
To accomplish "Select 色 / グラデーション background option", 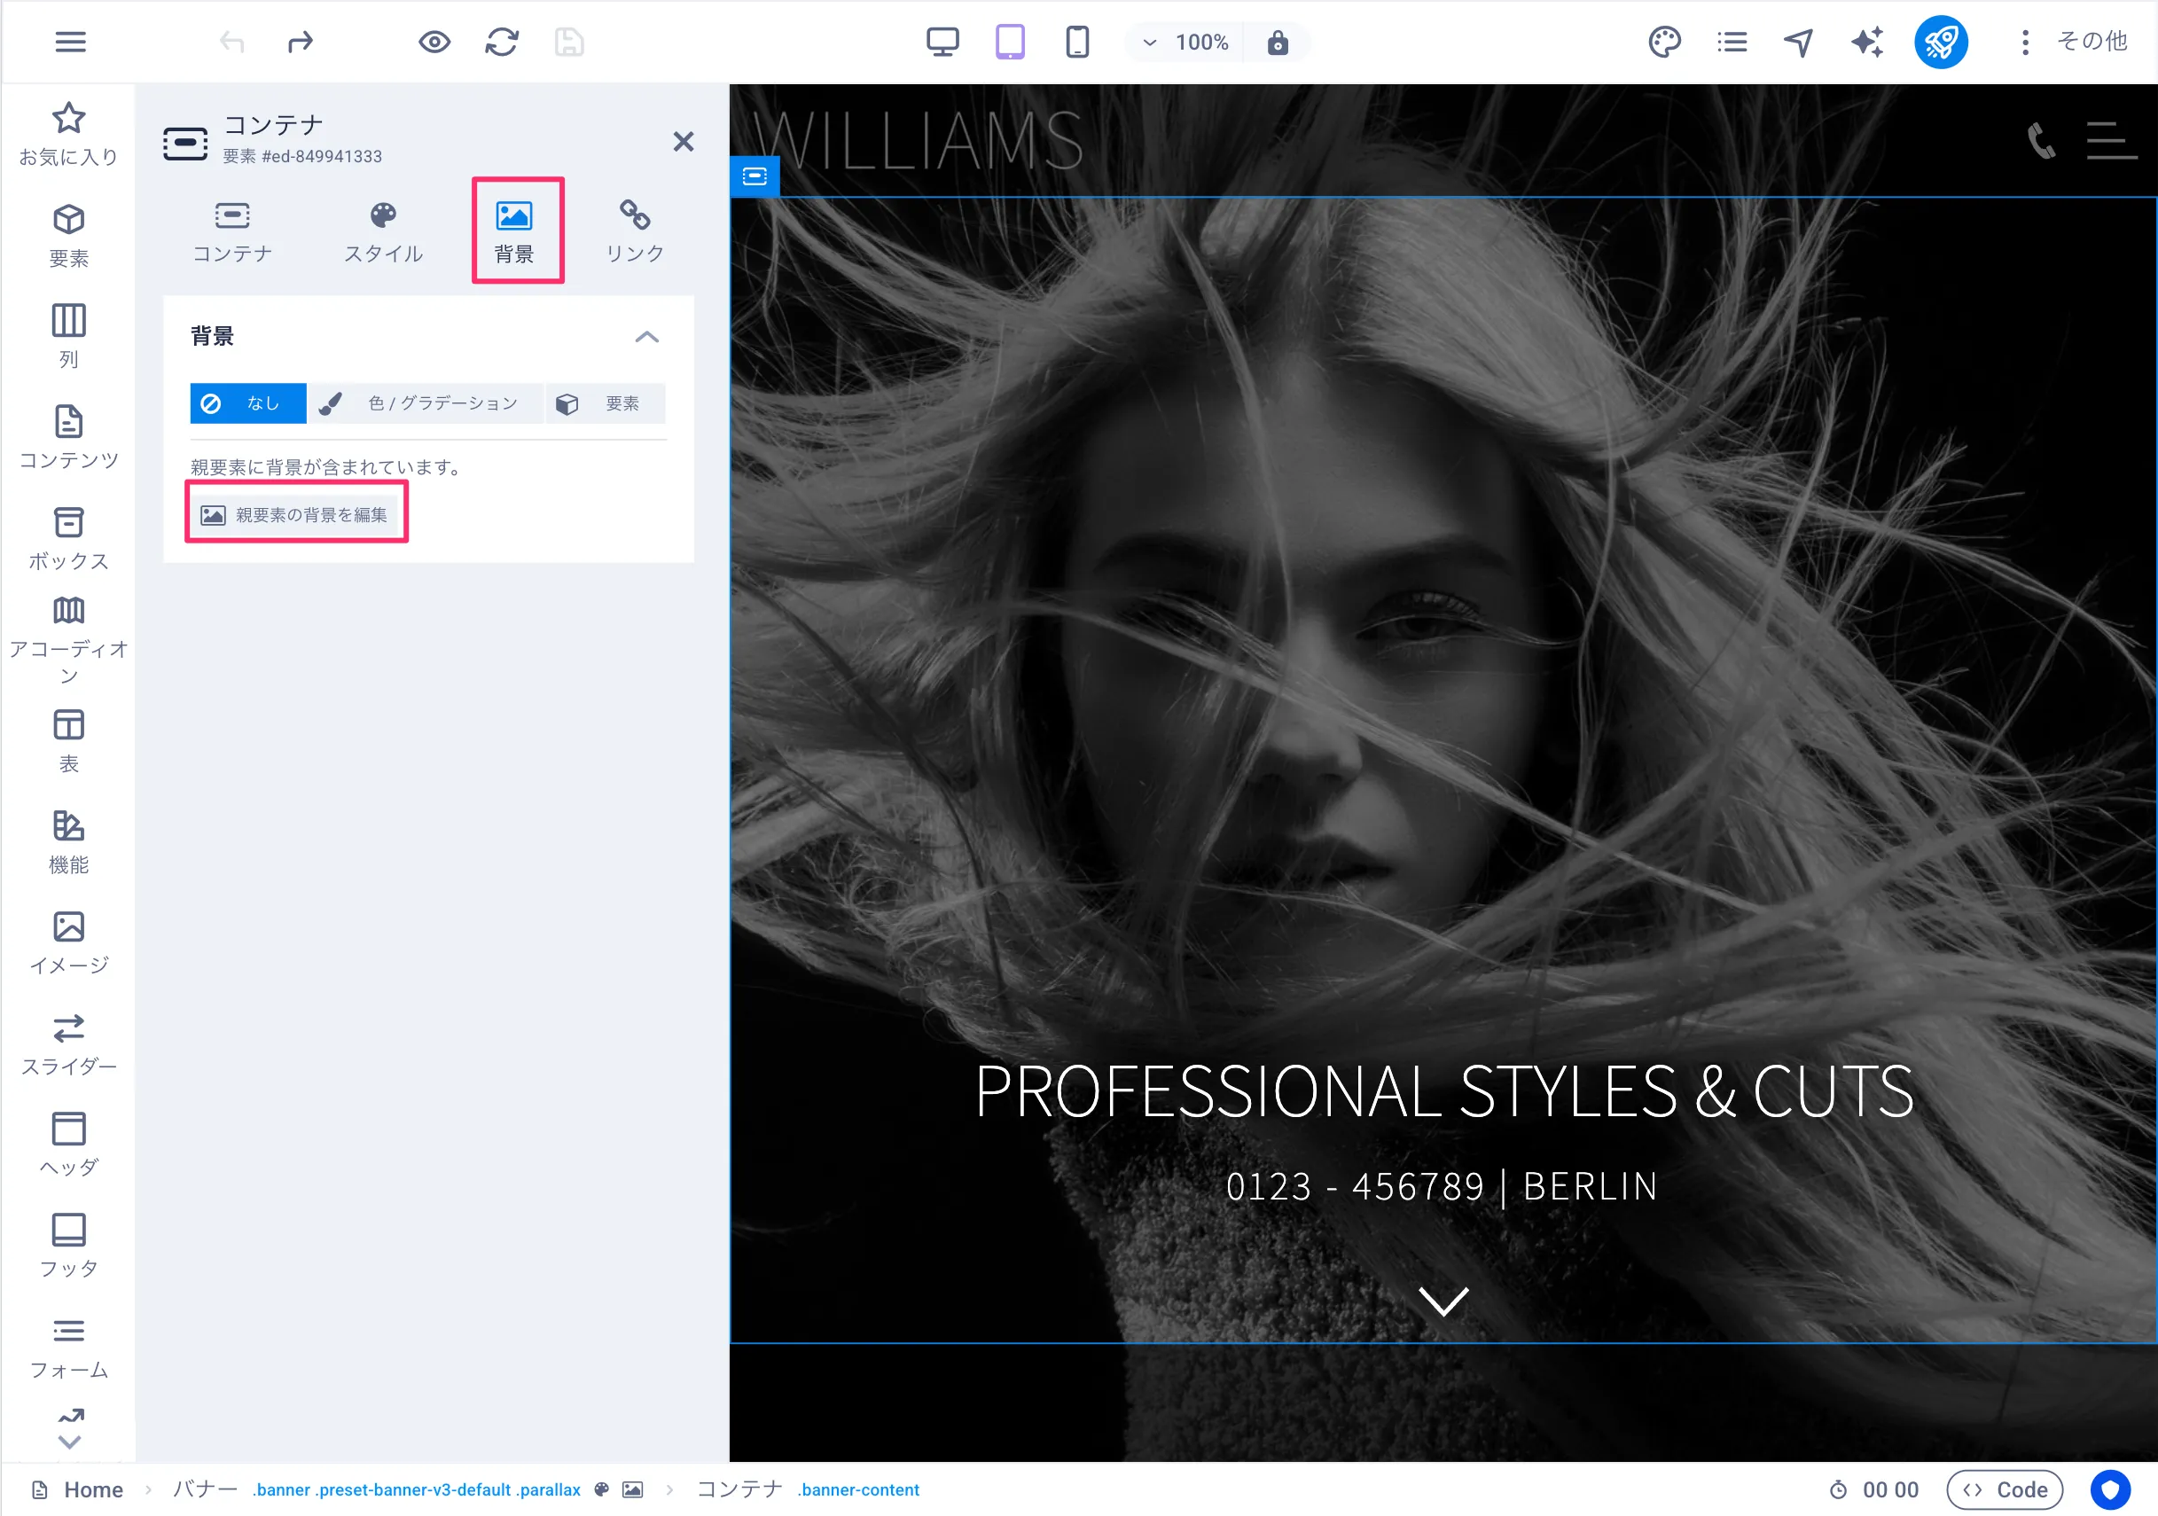I will point(425,403).
